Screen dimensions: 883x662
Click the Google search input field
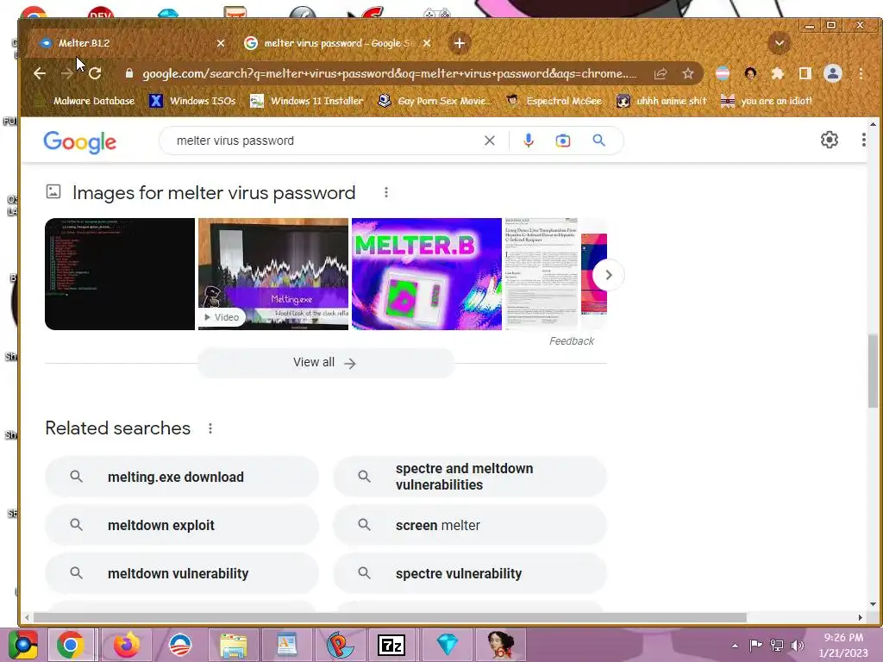click(x=327, y=141)
